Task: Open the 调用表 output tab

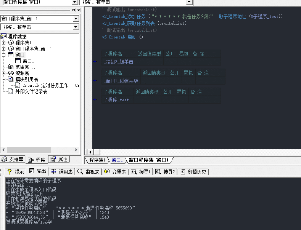Action: (62, 172)
